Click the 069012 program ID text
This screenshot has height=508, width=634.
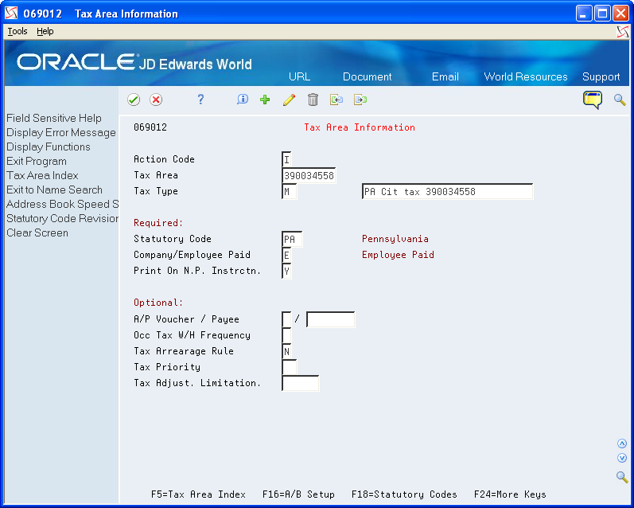tap(150, 127)
